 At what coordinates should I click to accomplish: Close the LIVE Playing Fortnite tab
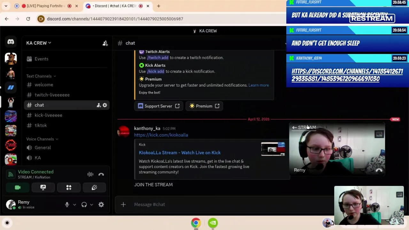click(76, 6)
